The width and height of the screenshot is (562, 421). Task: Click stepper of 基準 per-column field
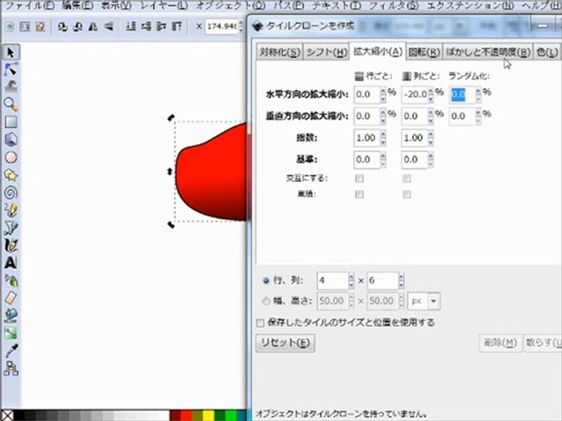click(431, 160)
